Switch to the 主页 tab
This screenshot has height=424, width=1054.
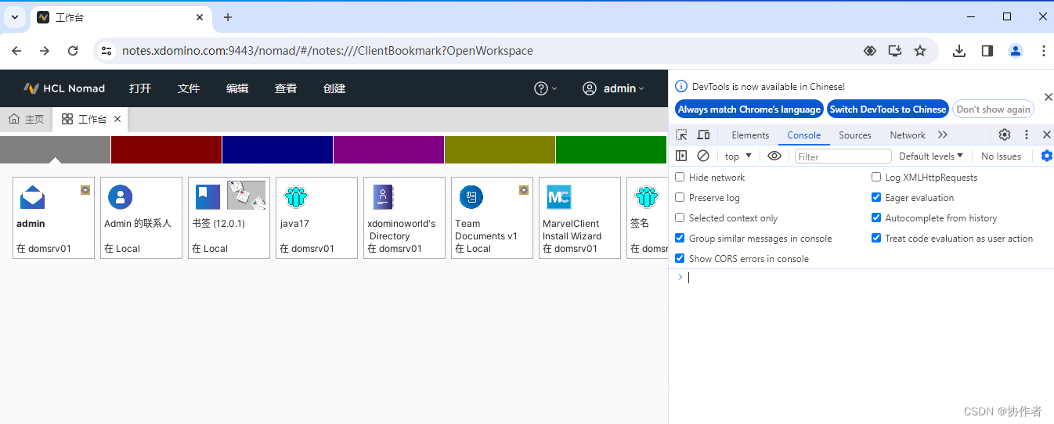click(26, 119)
